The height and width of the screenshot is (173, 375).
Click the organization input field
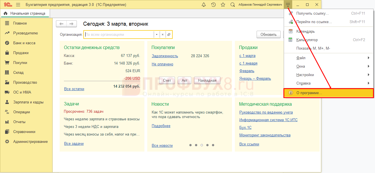tap(119, 34)
